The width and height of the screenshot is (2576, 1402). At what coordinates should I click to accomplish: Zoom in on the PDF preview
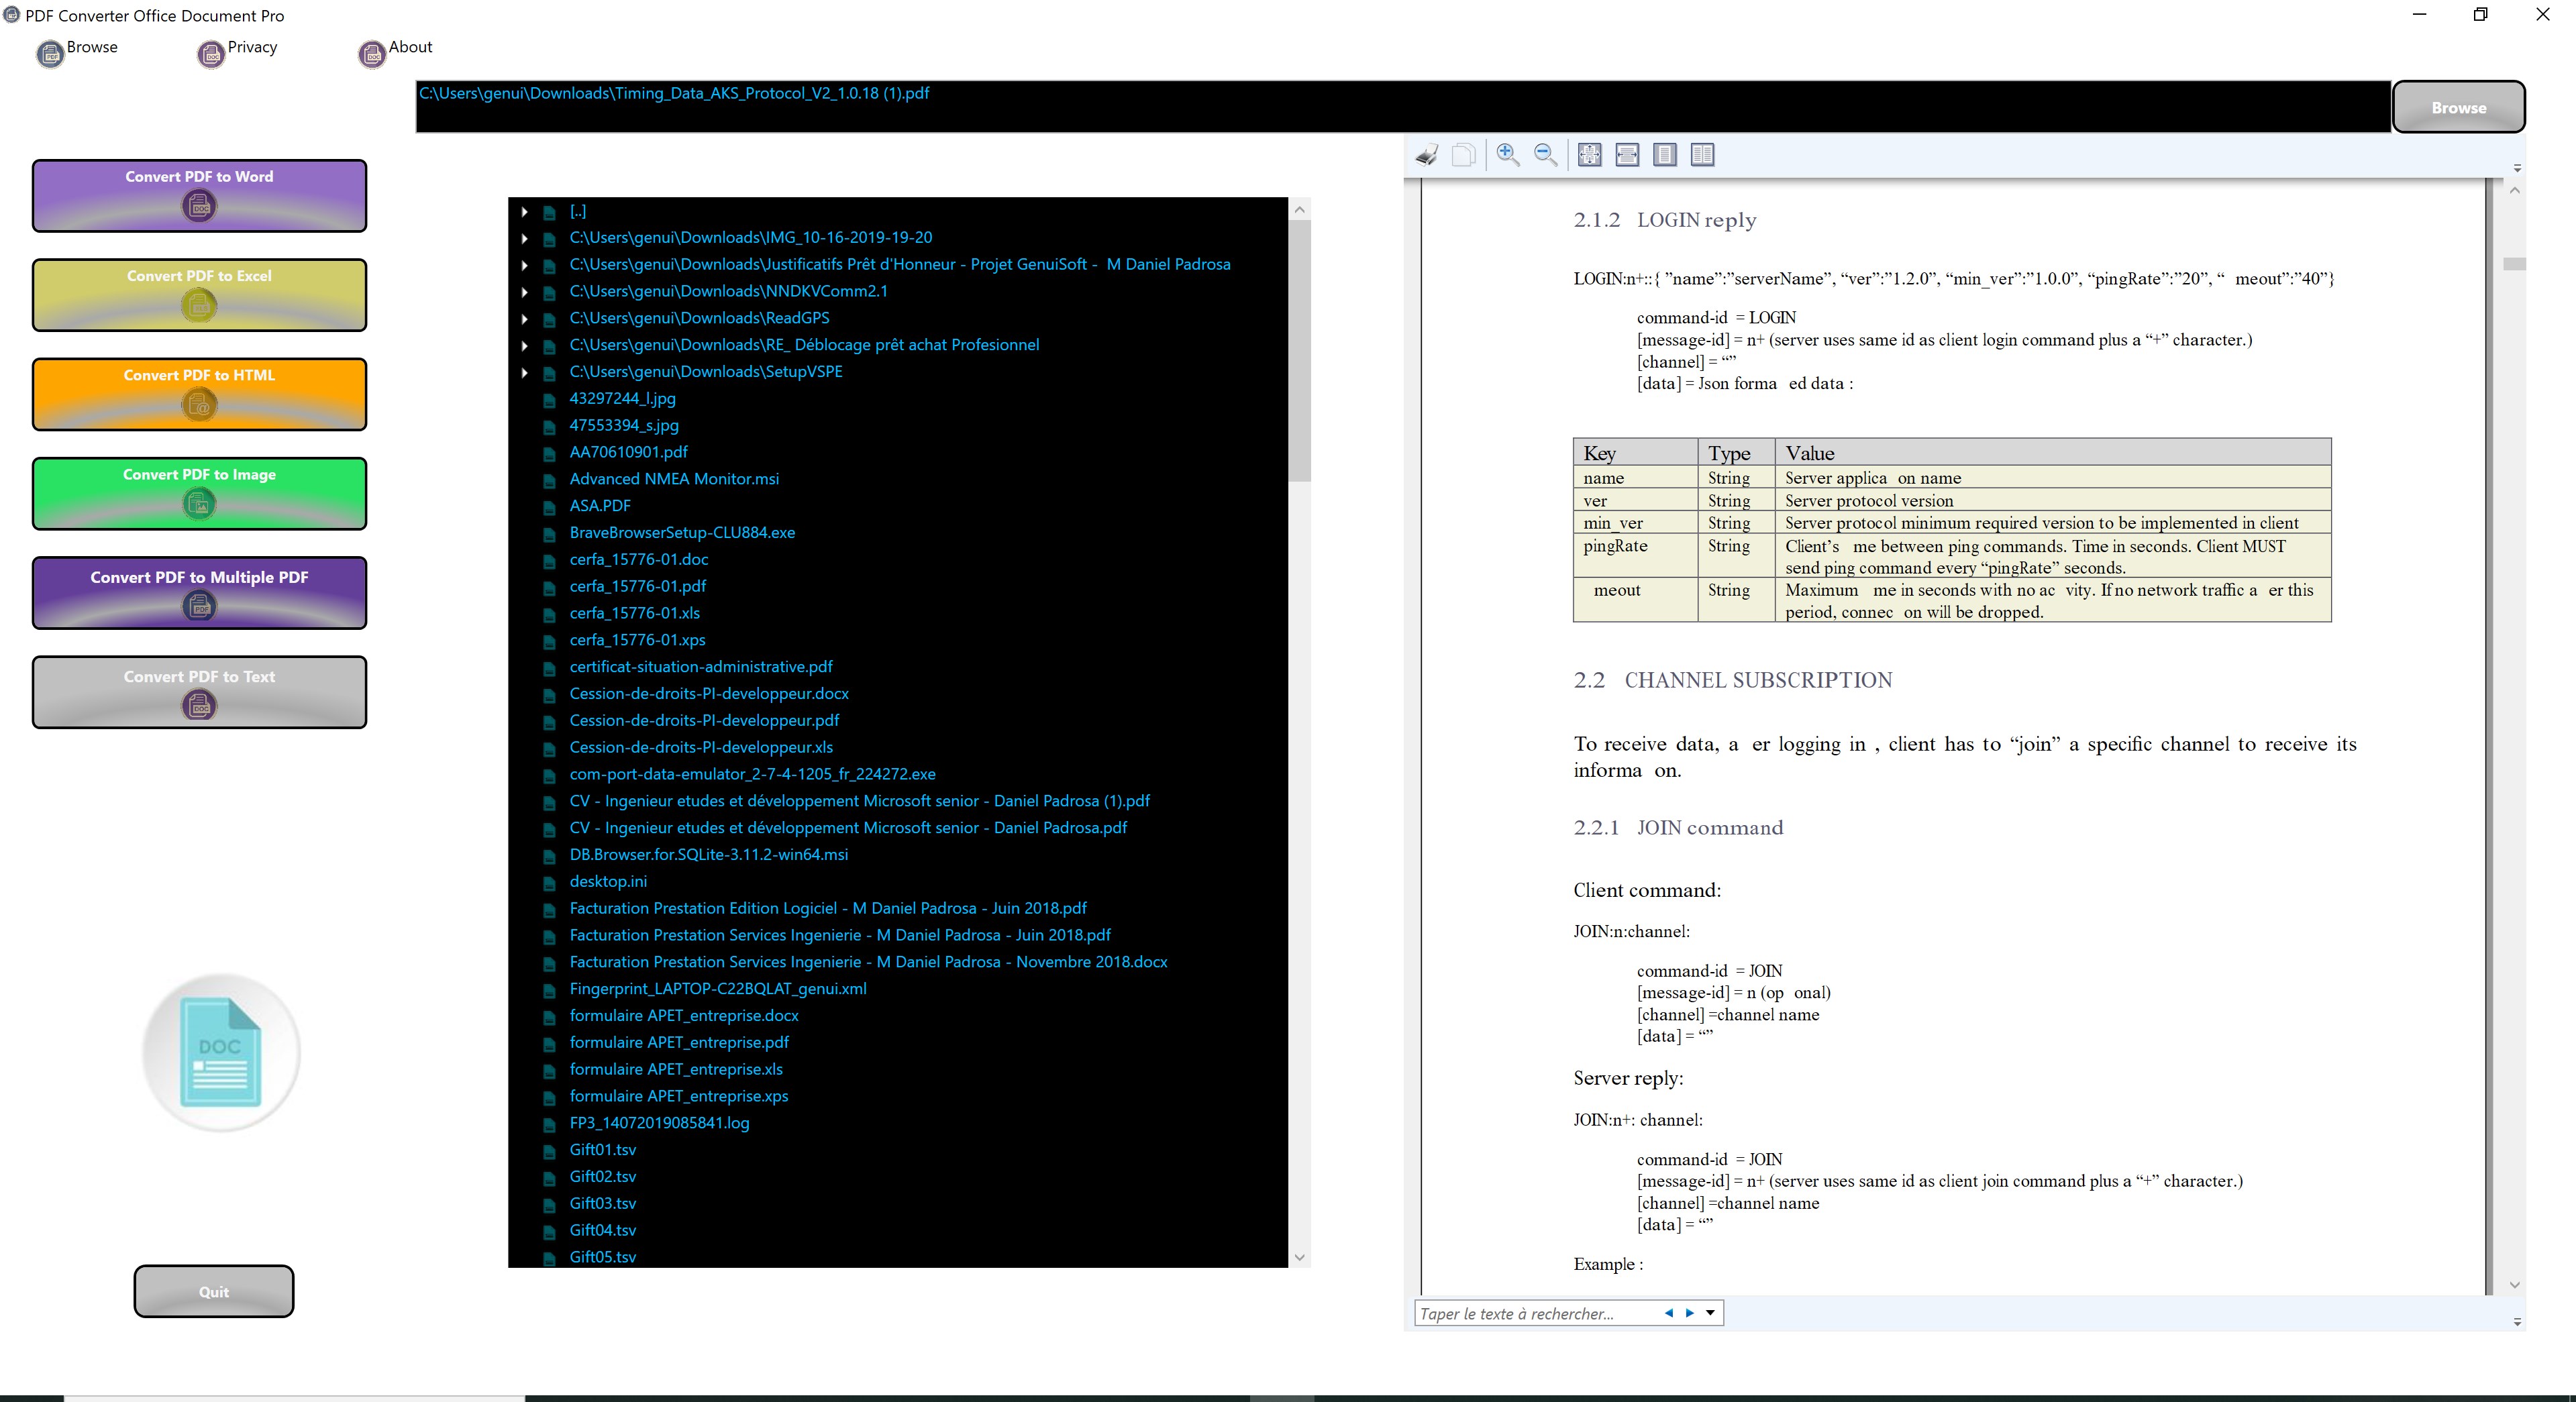pyautogui.click(x=1507, y=155)
